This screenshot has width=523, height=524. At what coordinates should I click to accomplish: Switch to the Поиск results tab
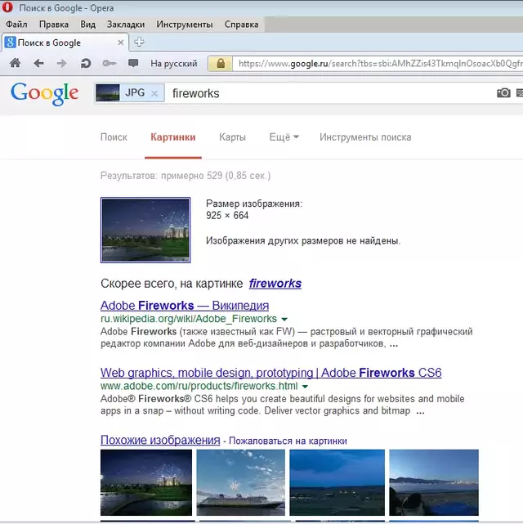click(x=114, y=137)
